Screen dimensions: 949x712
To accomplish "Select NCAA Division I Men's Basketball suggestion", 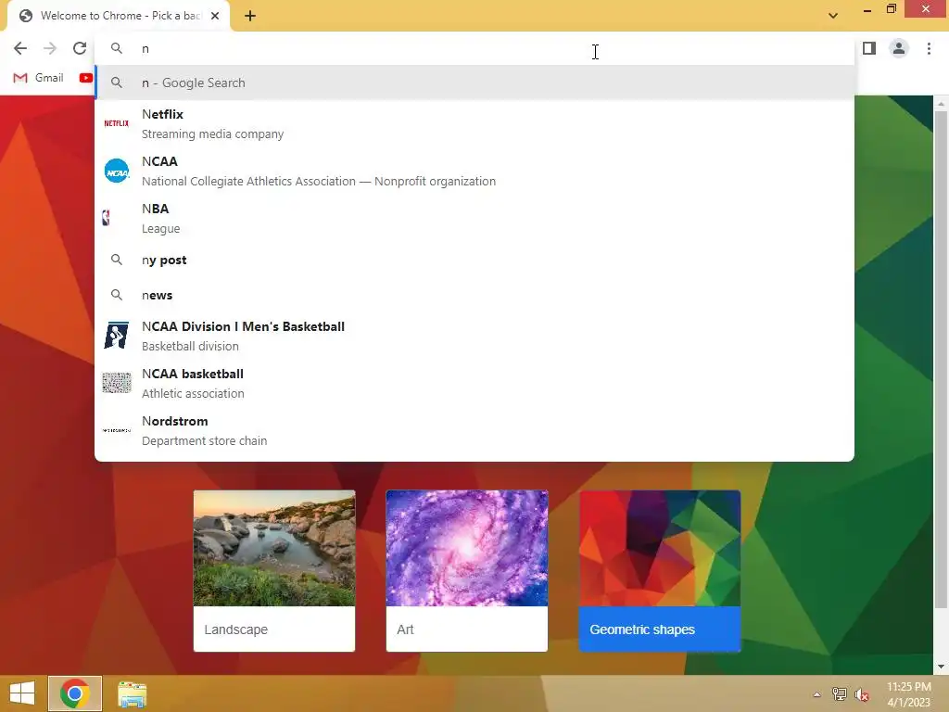I will click(474, 336).
